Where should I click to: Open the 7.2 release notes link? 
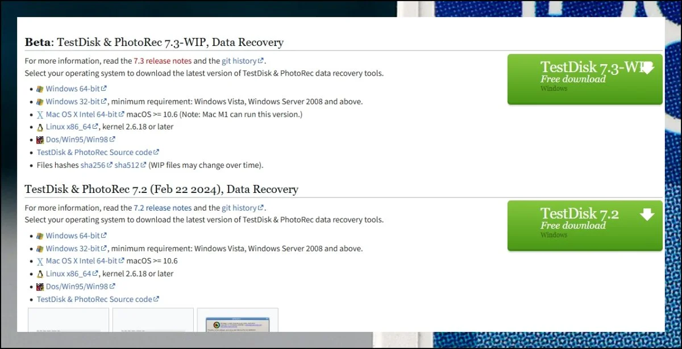click(x=163, y=208)
